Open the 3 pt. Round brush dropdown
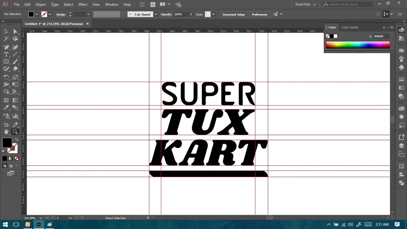The image size is (407, 229). tap(156, 14)
